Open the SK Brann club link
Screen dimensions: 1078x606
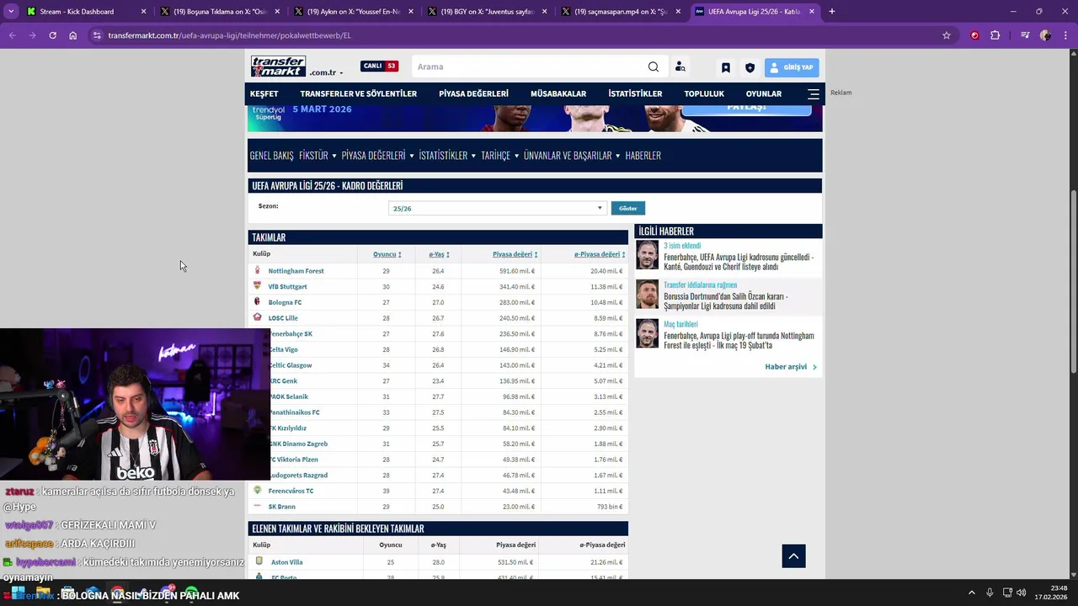coord(281,507)
